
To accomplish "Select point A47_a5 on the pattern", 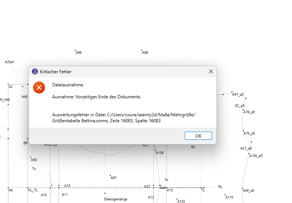I will tap(232, 92).
